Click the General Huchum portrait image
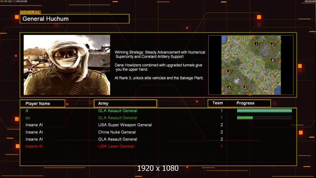 [67, 65]
